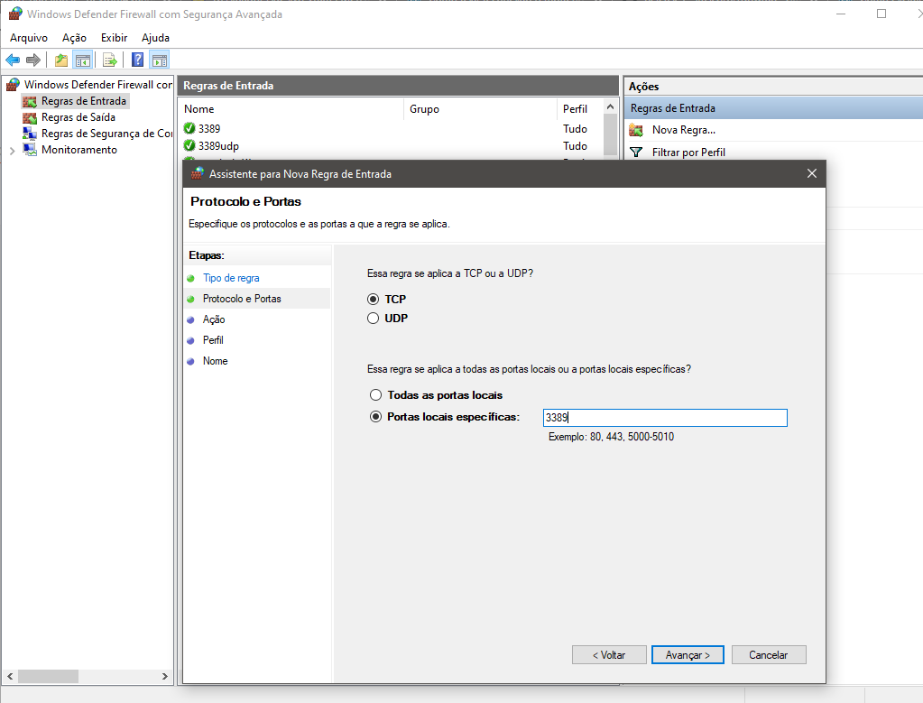Open Help via blue question mark icon
This screenshot has width=923, height=703.
(137, 60)
